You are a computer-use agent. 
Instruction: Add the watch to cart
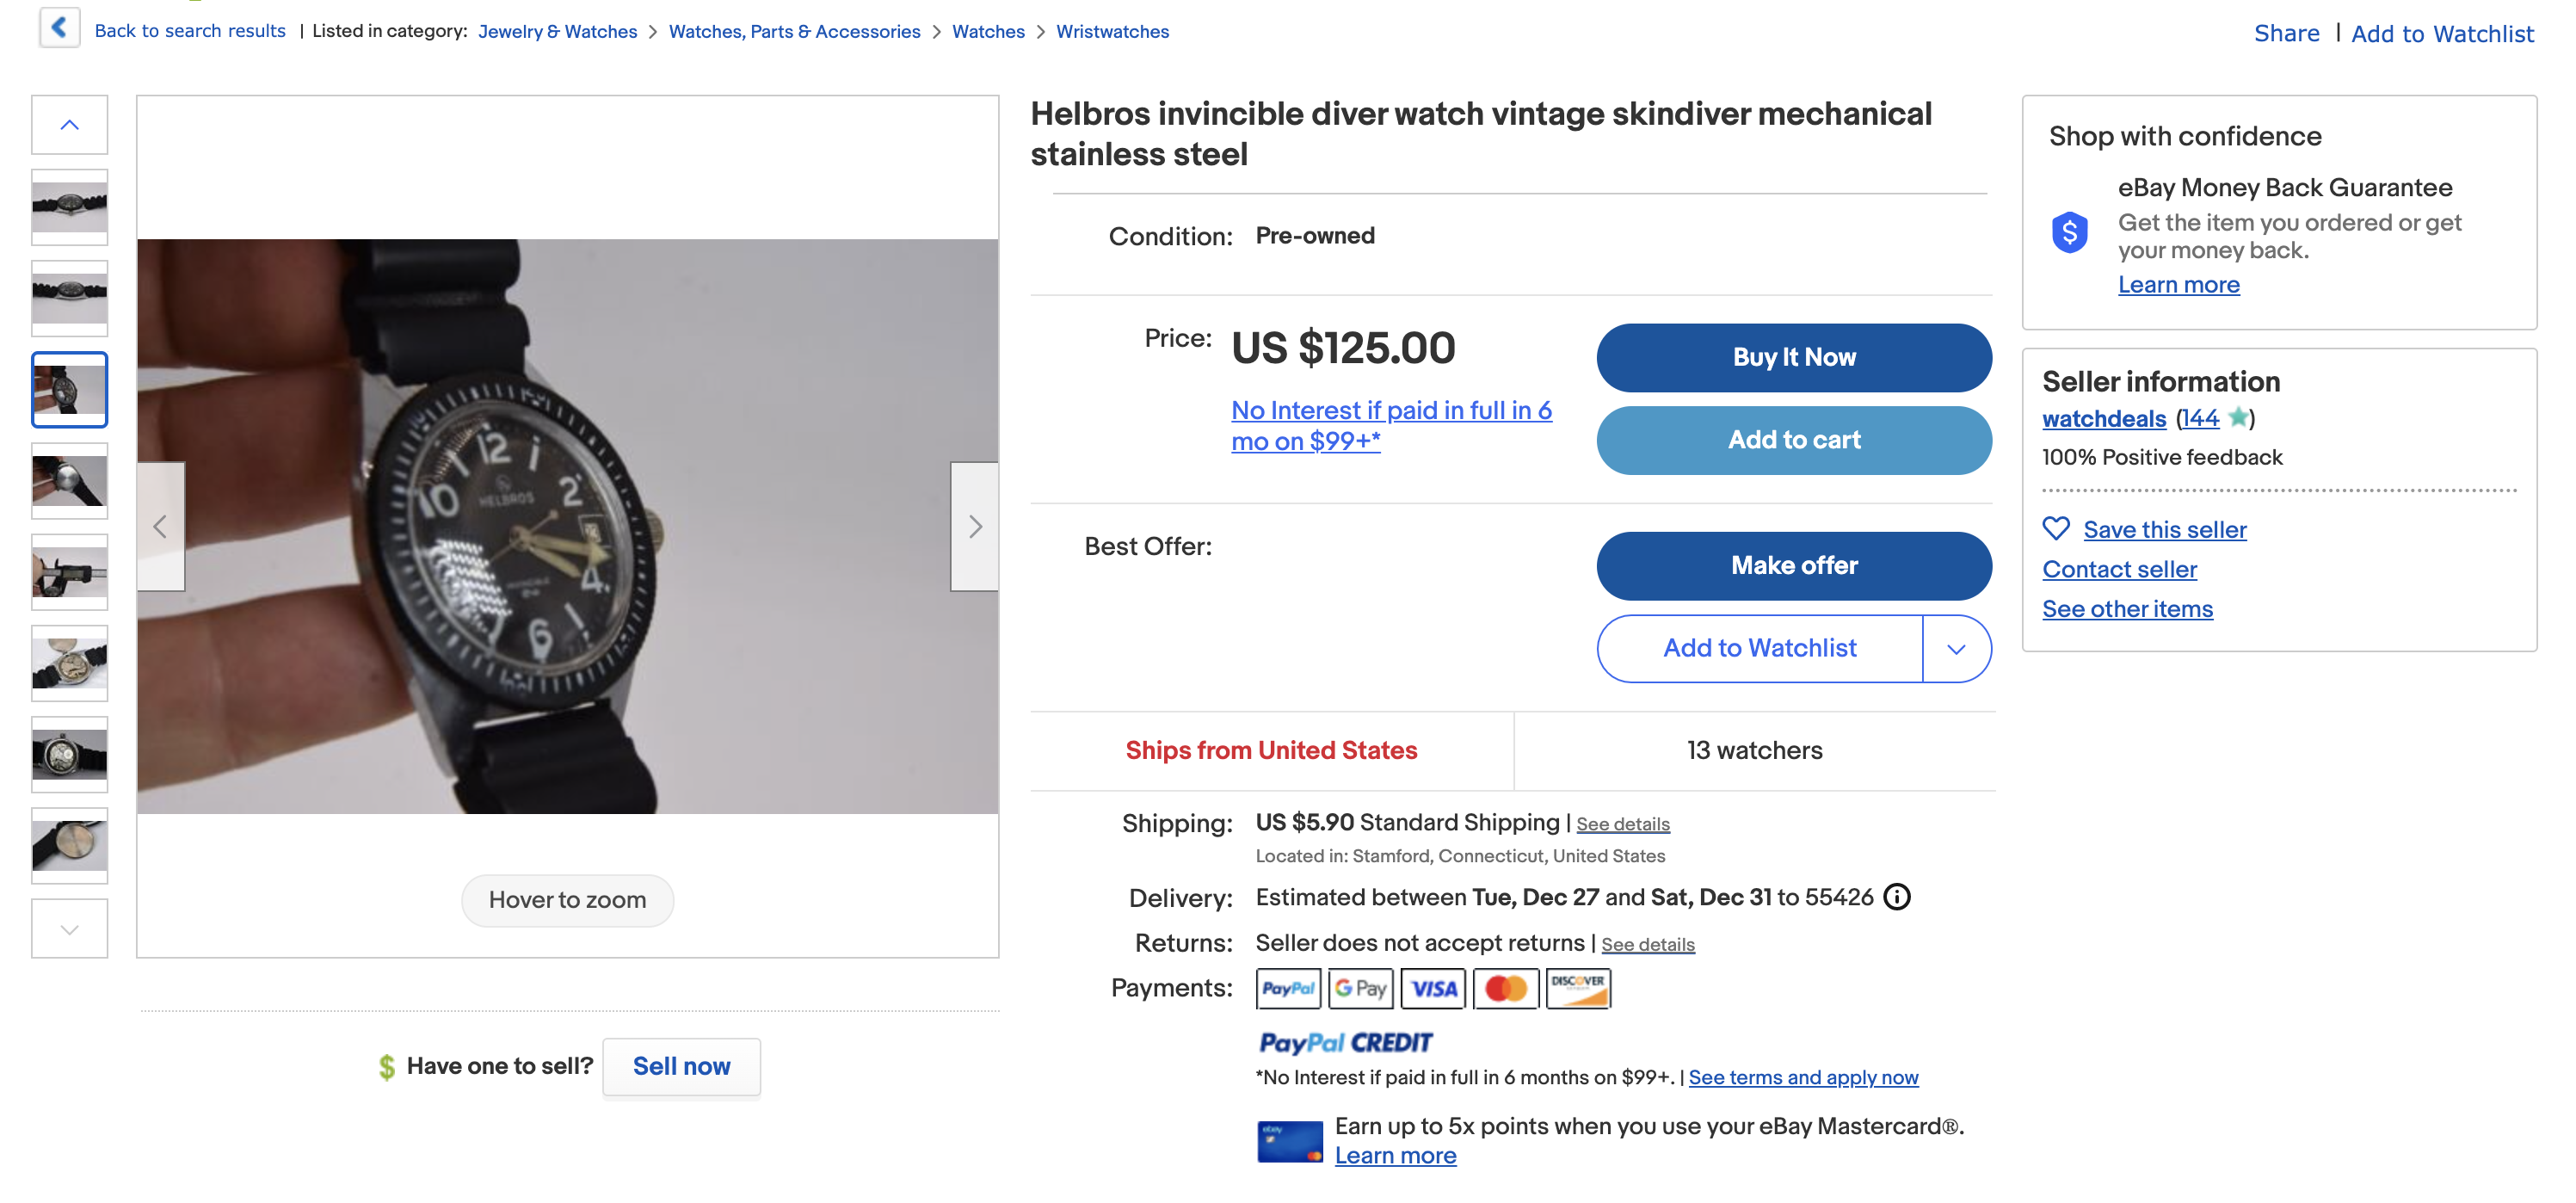pyautogui.click(x=1793, y=440)
